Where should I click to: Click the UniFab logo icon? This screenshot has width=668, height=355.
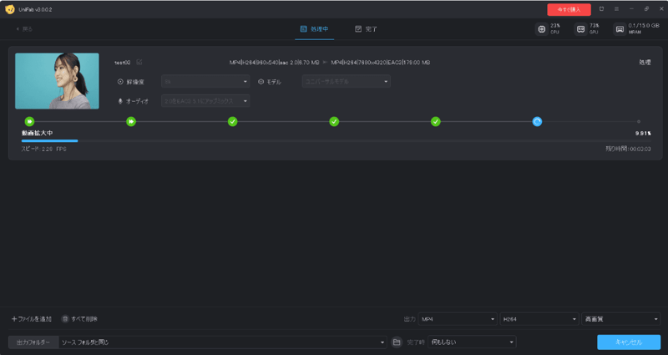pos(9,8)
